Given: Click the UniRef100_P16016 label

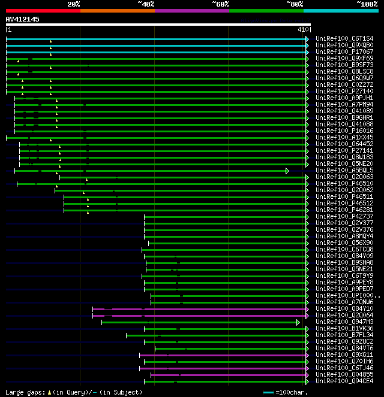Looking at the screenshot, I should (x=344, y=131).
